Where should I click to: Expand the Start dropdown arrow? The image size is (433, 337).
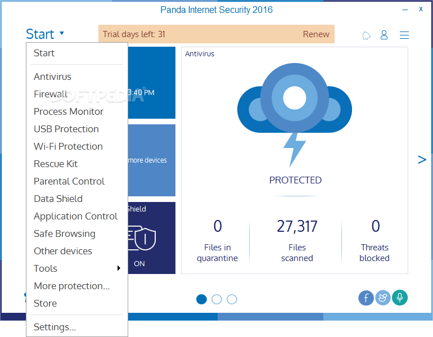[62, 33]
